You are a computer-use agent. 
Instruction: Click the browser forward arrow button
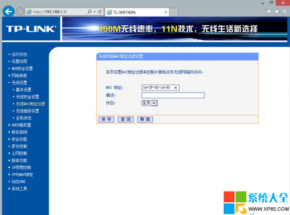click(x=20, y=12)
